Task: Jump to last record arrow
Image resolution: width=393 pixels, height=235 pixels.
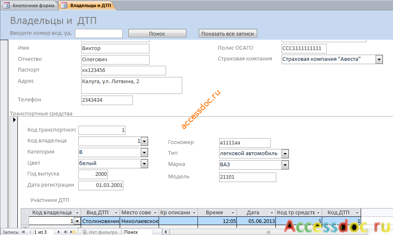Action: click(66, 232)
